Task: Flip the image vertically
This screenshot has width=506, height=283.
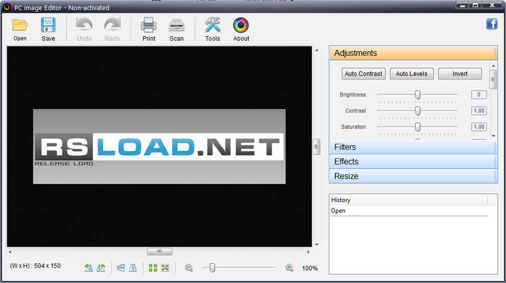Action: pyautogui.click(x=121, y=268)
